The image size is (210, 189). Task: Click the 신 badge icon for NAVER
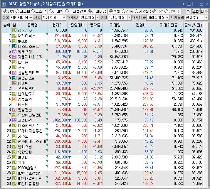pos(14,41)
